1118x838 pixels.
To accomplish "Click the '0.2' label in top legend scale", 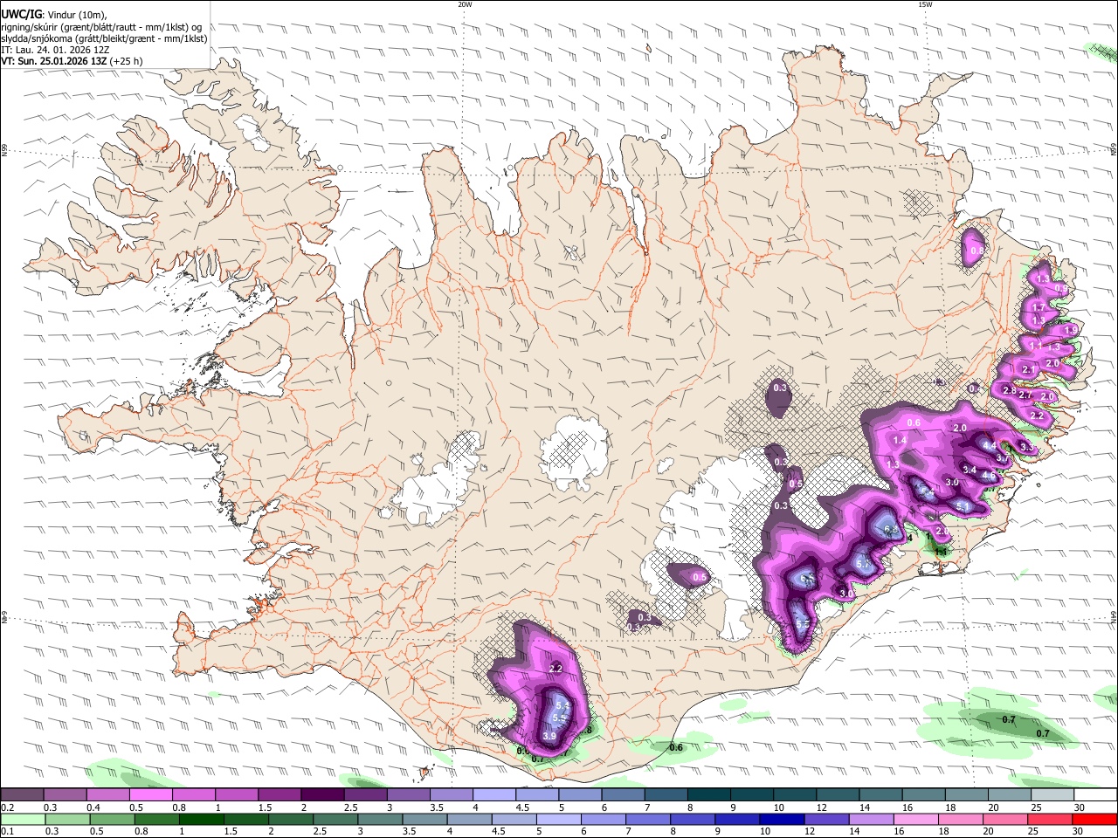I will click(9, 807).
